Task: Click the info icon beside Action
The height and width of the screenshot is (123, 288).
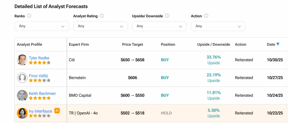Action: tap(206, 16)
